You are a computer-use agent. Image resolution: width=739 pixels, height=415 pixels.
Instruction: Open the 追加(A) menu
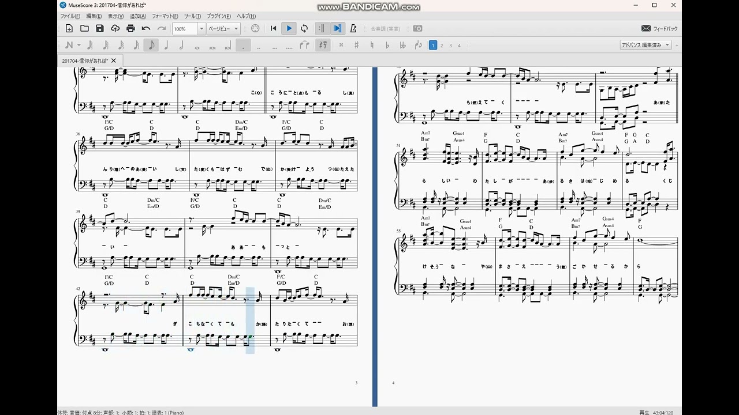coord(138,16)
